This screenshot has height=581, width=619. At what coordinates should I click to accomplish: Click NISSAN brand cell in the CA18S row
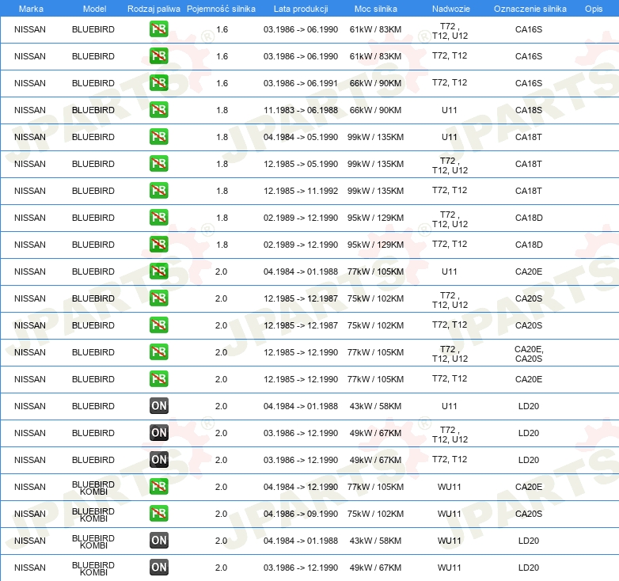(30, 110)
